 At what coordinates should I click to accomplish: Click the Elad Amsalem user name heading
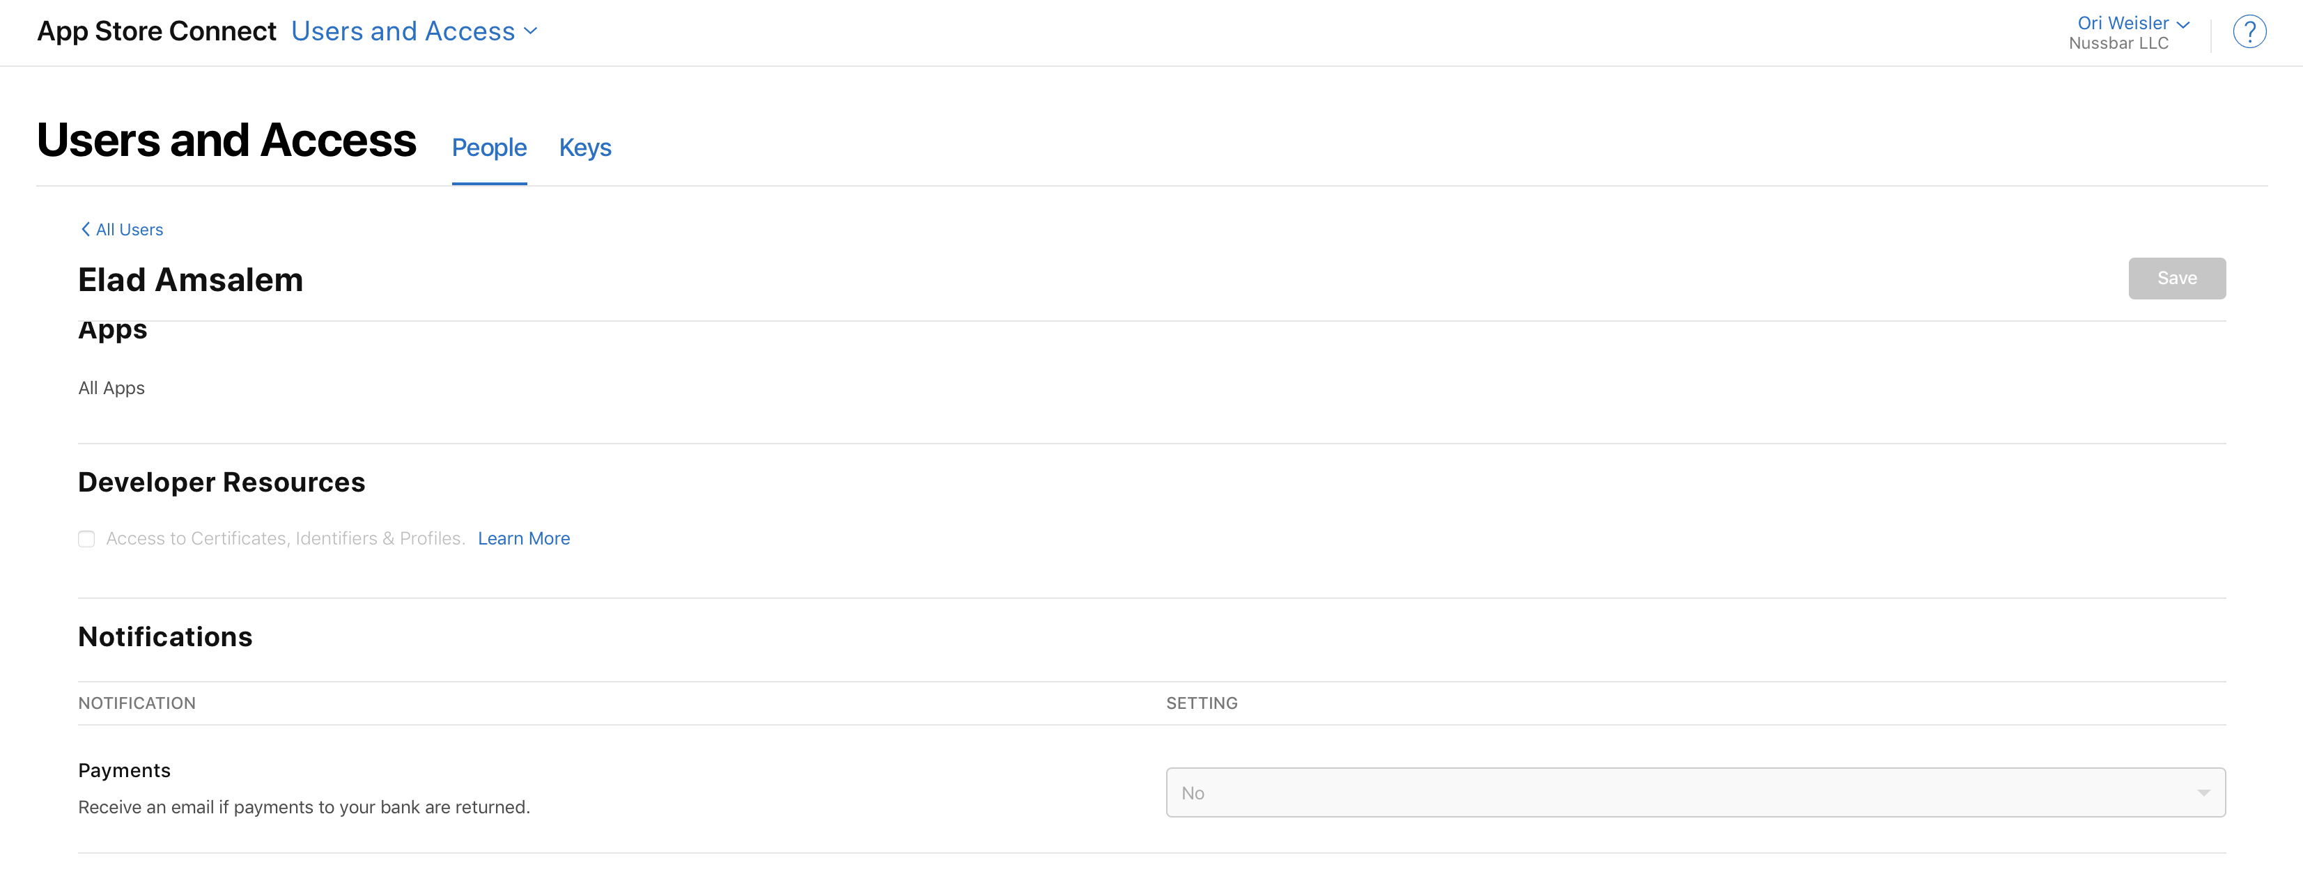click(190, 280)
